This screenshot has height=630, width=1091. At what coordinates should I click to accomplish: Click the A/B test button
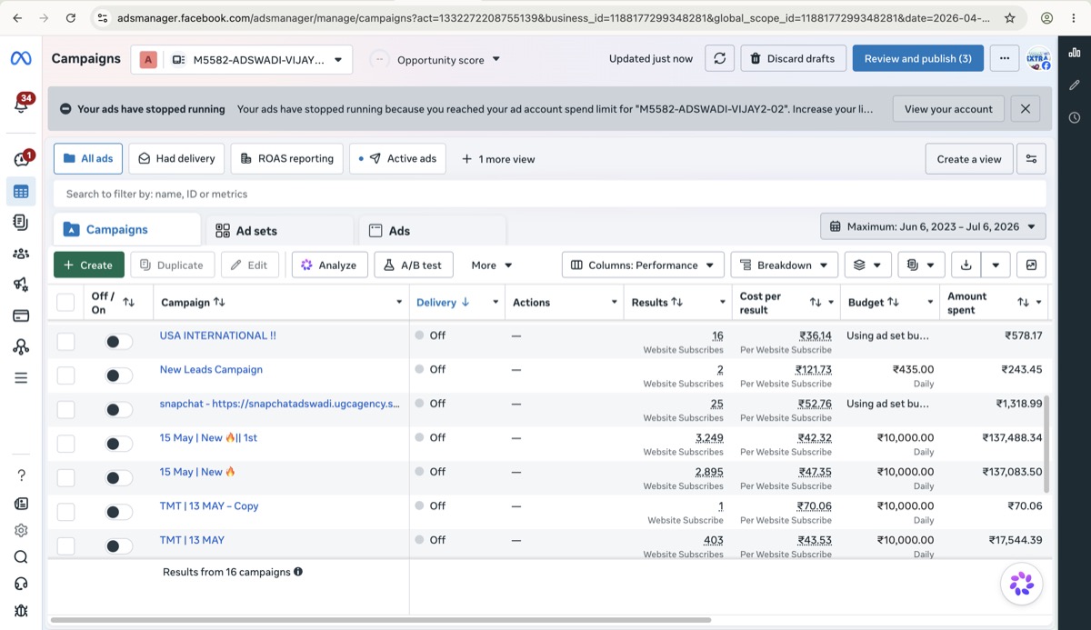pyautogui.click(x=413, y=265)
